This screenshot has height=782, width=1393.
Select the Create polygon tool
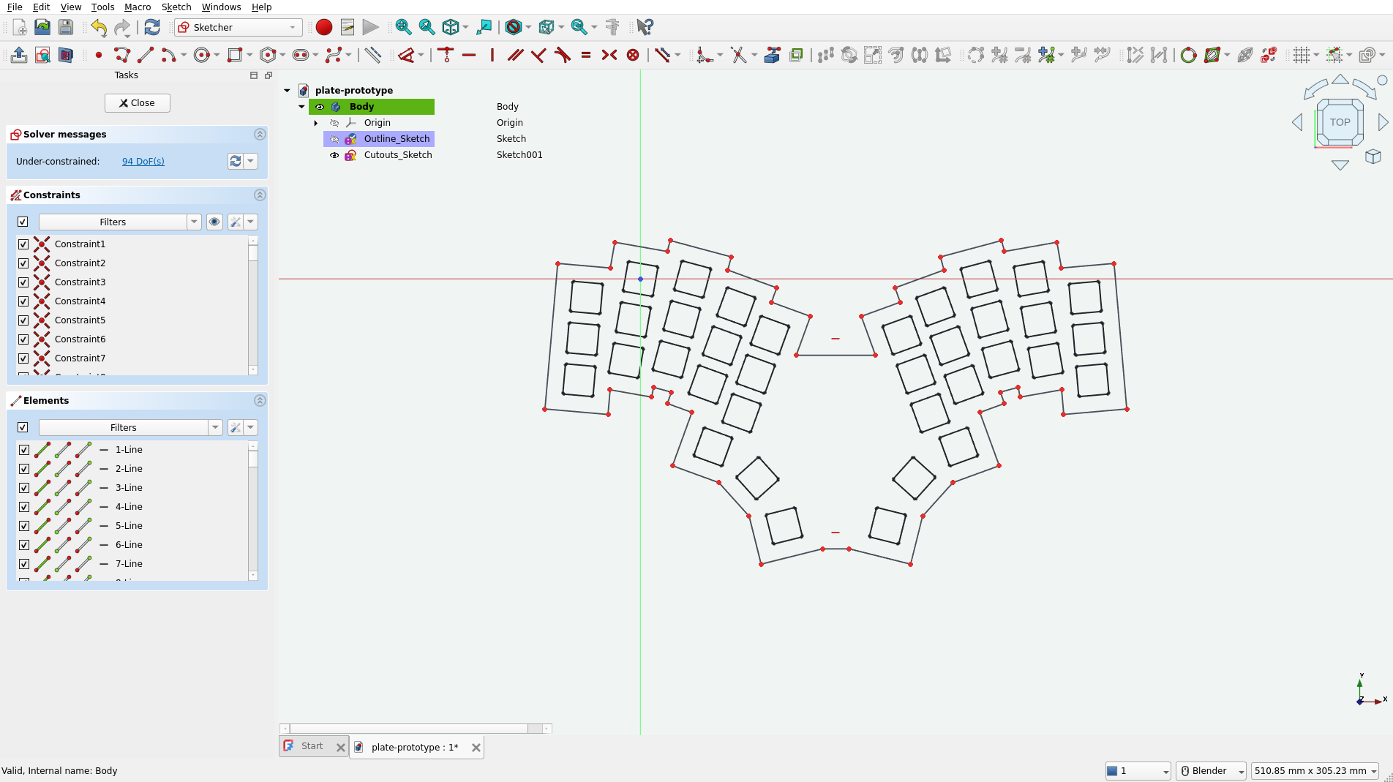pos(268,55)
